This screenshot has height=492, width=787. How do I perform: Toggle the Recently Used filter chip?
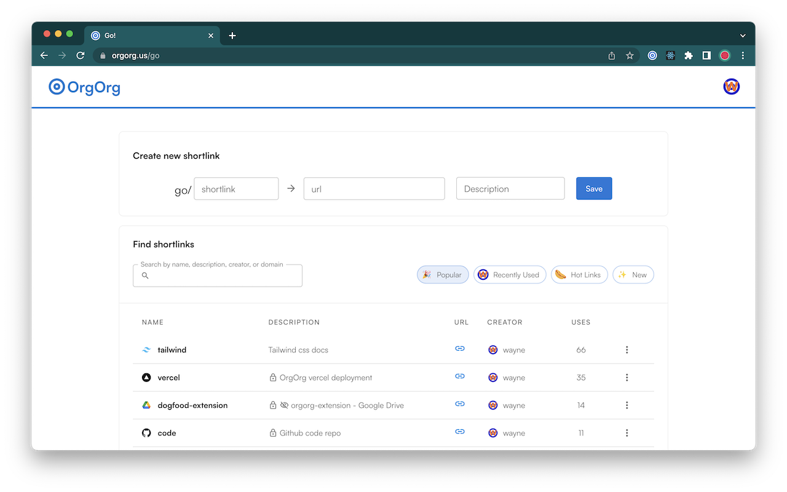coord(509,275)
